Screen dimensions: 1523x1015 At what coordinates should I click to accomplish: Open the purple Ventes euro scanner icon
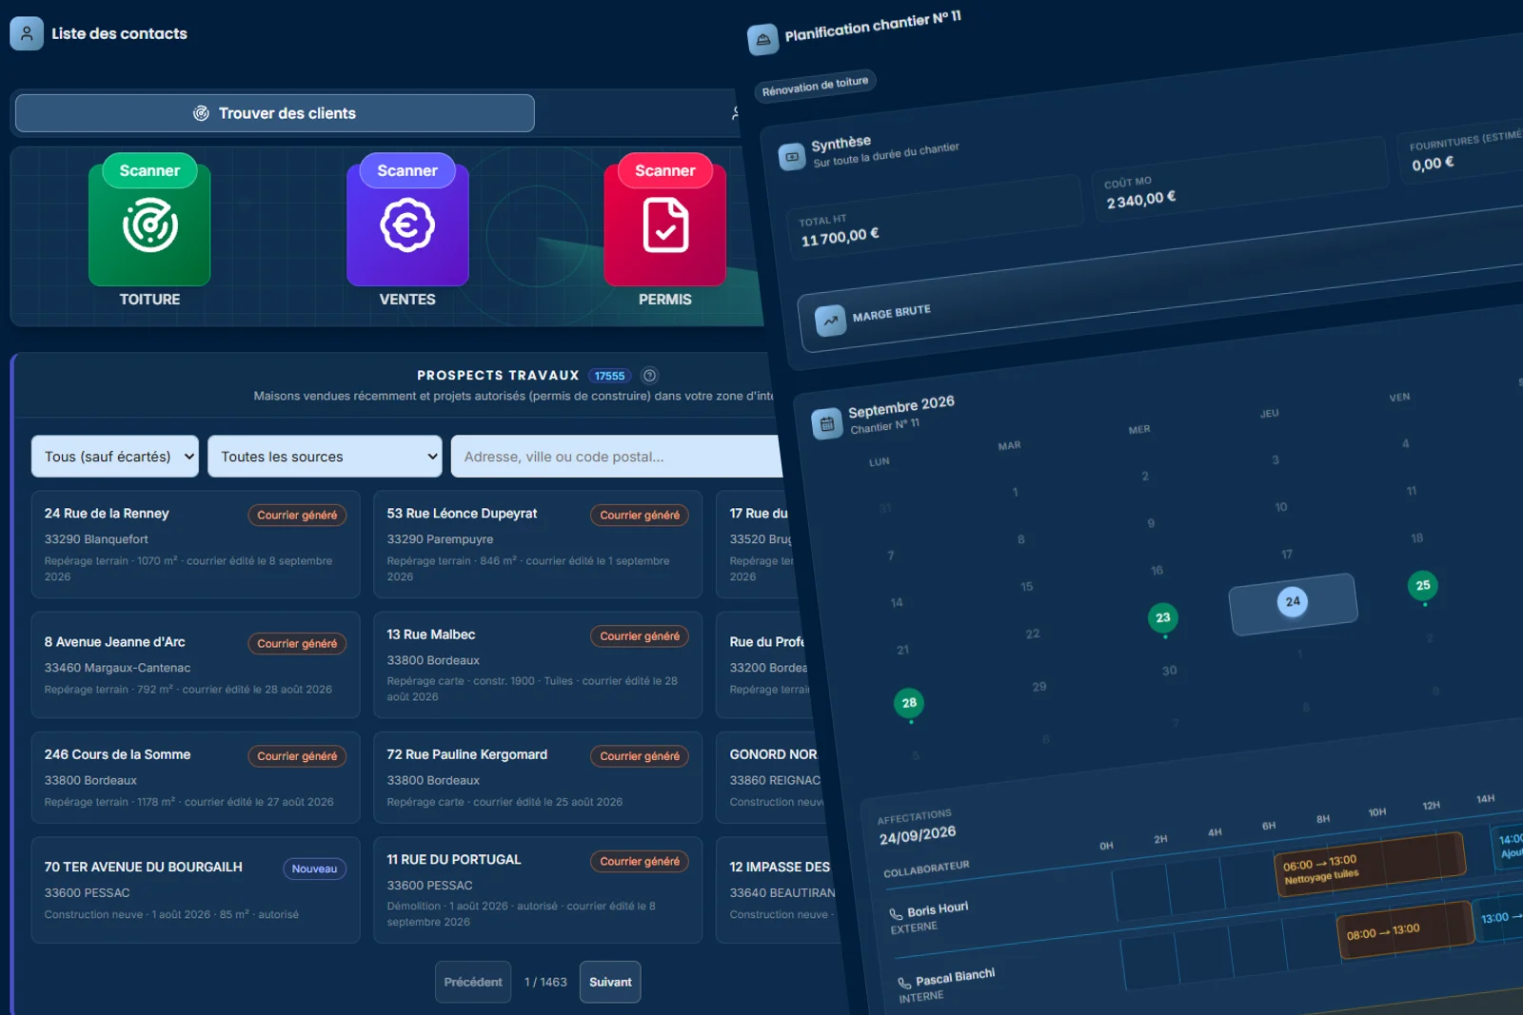click(x=407, y=225)
